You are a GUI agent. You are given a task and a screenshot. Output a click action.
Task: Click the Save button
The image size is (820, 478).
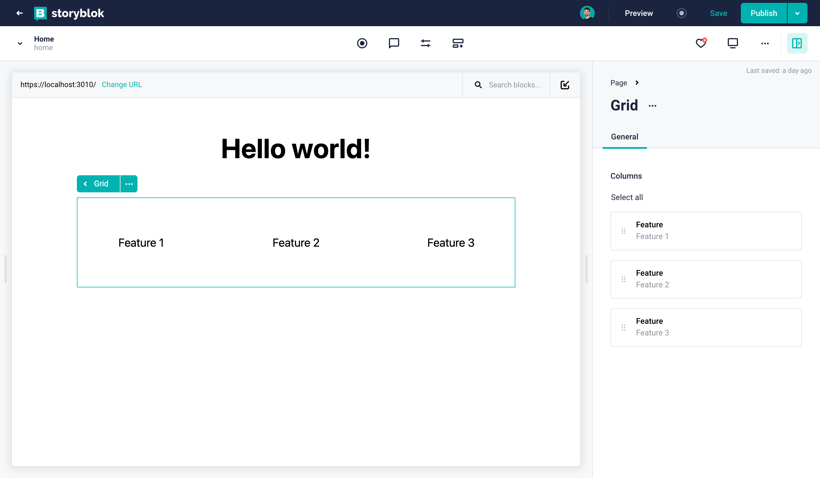718,13
